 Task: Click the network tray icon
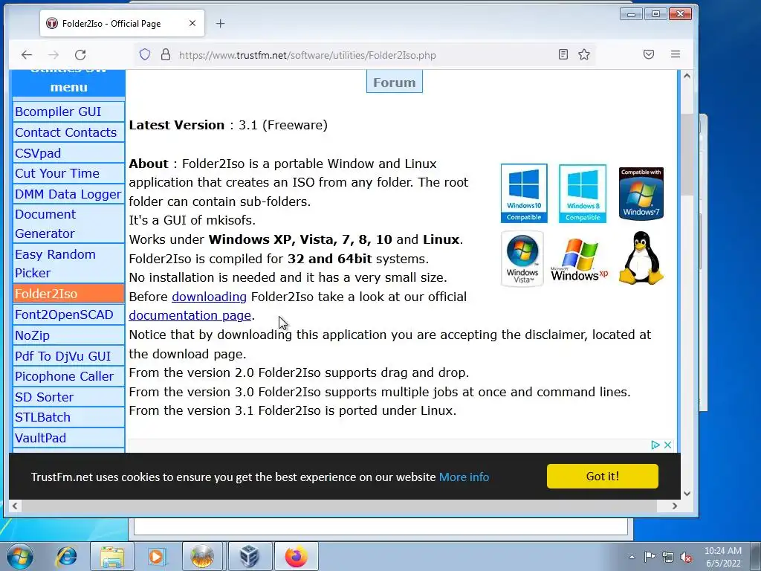tap(668, 557)
